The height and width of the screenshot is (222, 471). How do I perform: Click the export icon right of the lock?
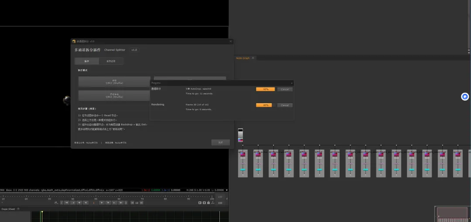(x=213, y=203)
